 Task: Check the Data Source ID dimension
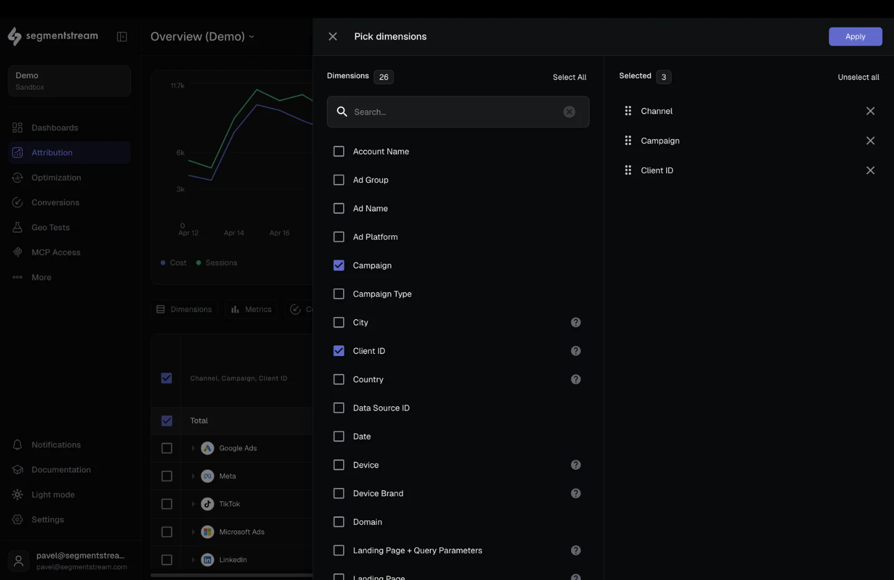point(339,408)
